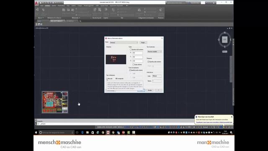Viewport: 268px width, 151px height.
Task: Click the Annulla cancel button
Action: coord(150,90)
